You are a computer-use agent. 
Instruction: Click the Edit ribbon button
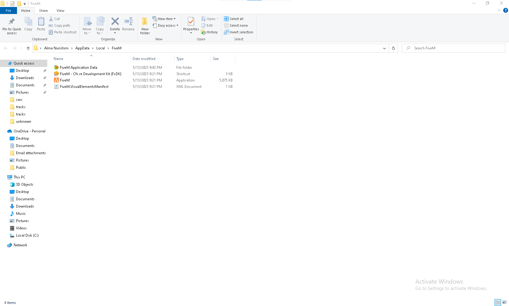tap(207, 25)
